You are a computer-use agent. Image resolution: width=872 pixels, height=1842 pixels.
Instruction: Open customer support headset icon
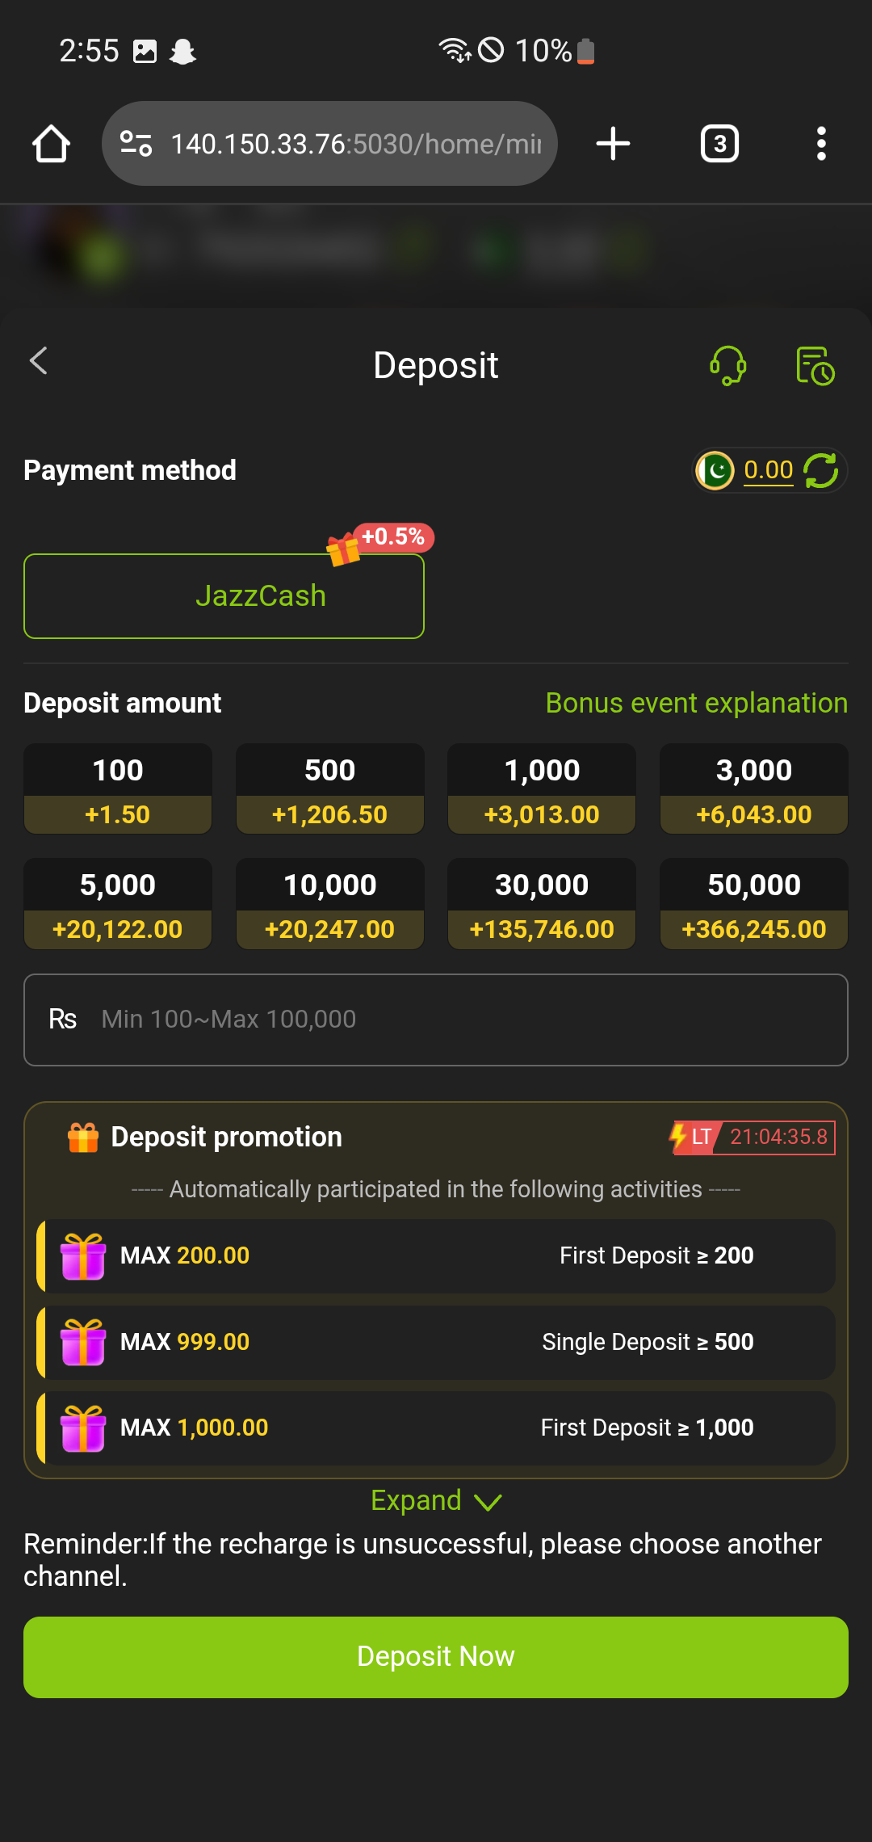click(x=727, y=365)
